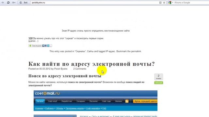The image size is (209, 117).
Task: Click the browser forward arrow
Action: tap(3, 3)
